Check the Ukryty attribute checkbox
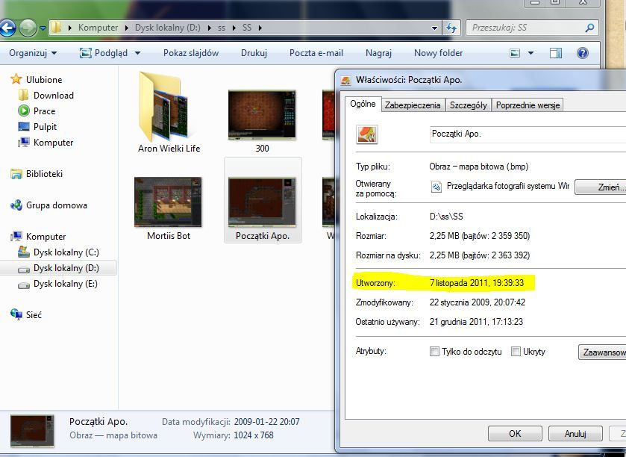 tap(516, 352)
